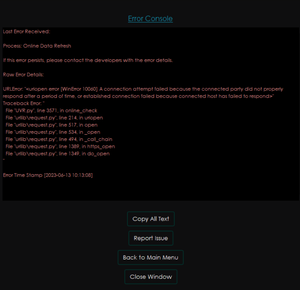300x290 pixels.
Task: Click the Copy All Text button
Action: coord(151,219)
